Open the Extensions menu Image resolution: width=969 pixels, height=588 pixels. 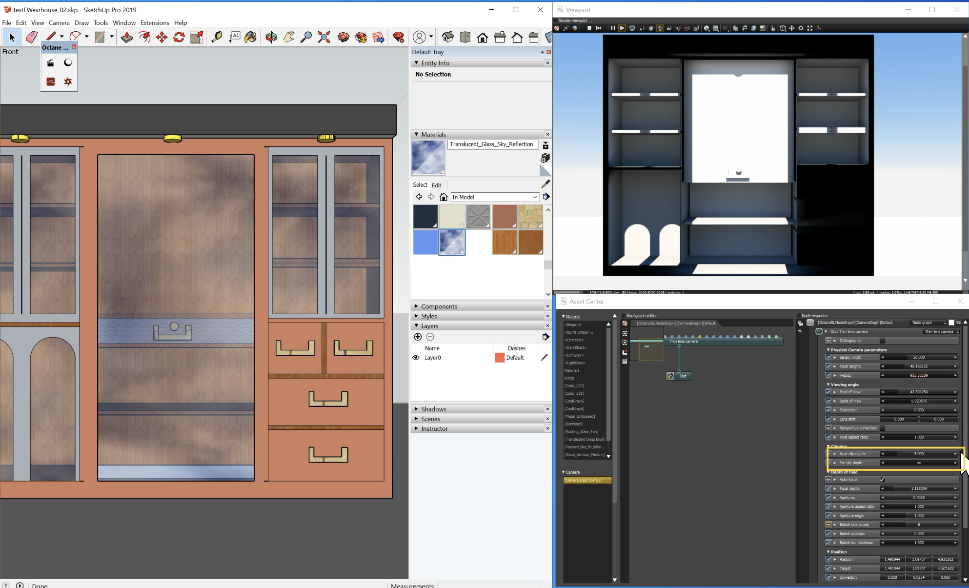(x=155, y=23)
